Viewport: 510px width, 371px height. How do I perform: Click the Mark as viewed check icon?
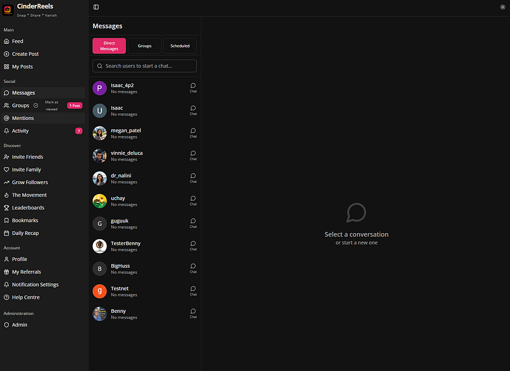click(36, 106)
